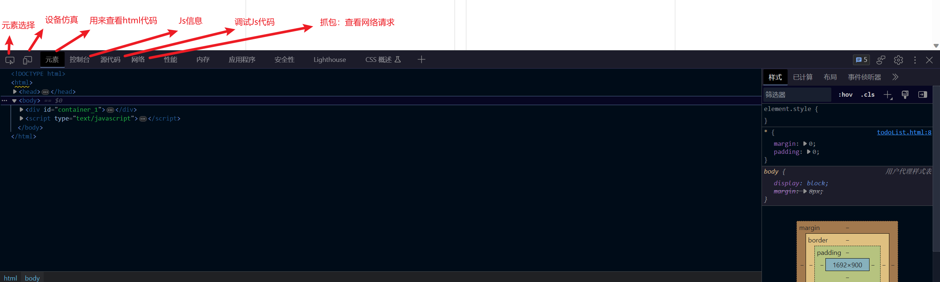This screenshot has height=282, width=940.
Task: Open the customize DevTools three-dot menu
Action: point(915,60)
